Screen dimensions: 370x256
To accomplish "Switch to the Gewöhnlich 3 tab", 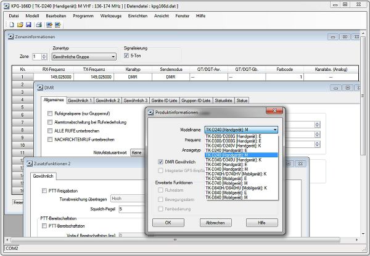I will pyautogui.click(x=136, y=101).
